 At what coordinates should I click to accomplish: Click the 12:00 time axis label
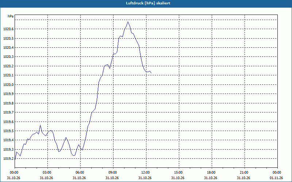[x=146, y=173]
